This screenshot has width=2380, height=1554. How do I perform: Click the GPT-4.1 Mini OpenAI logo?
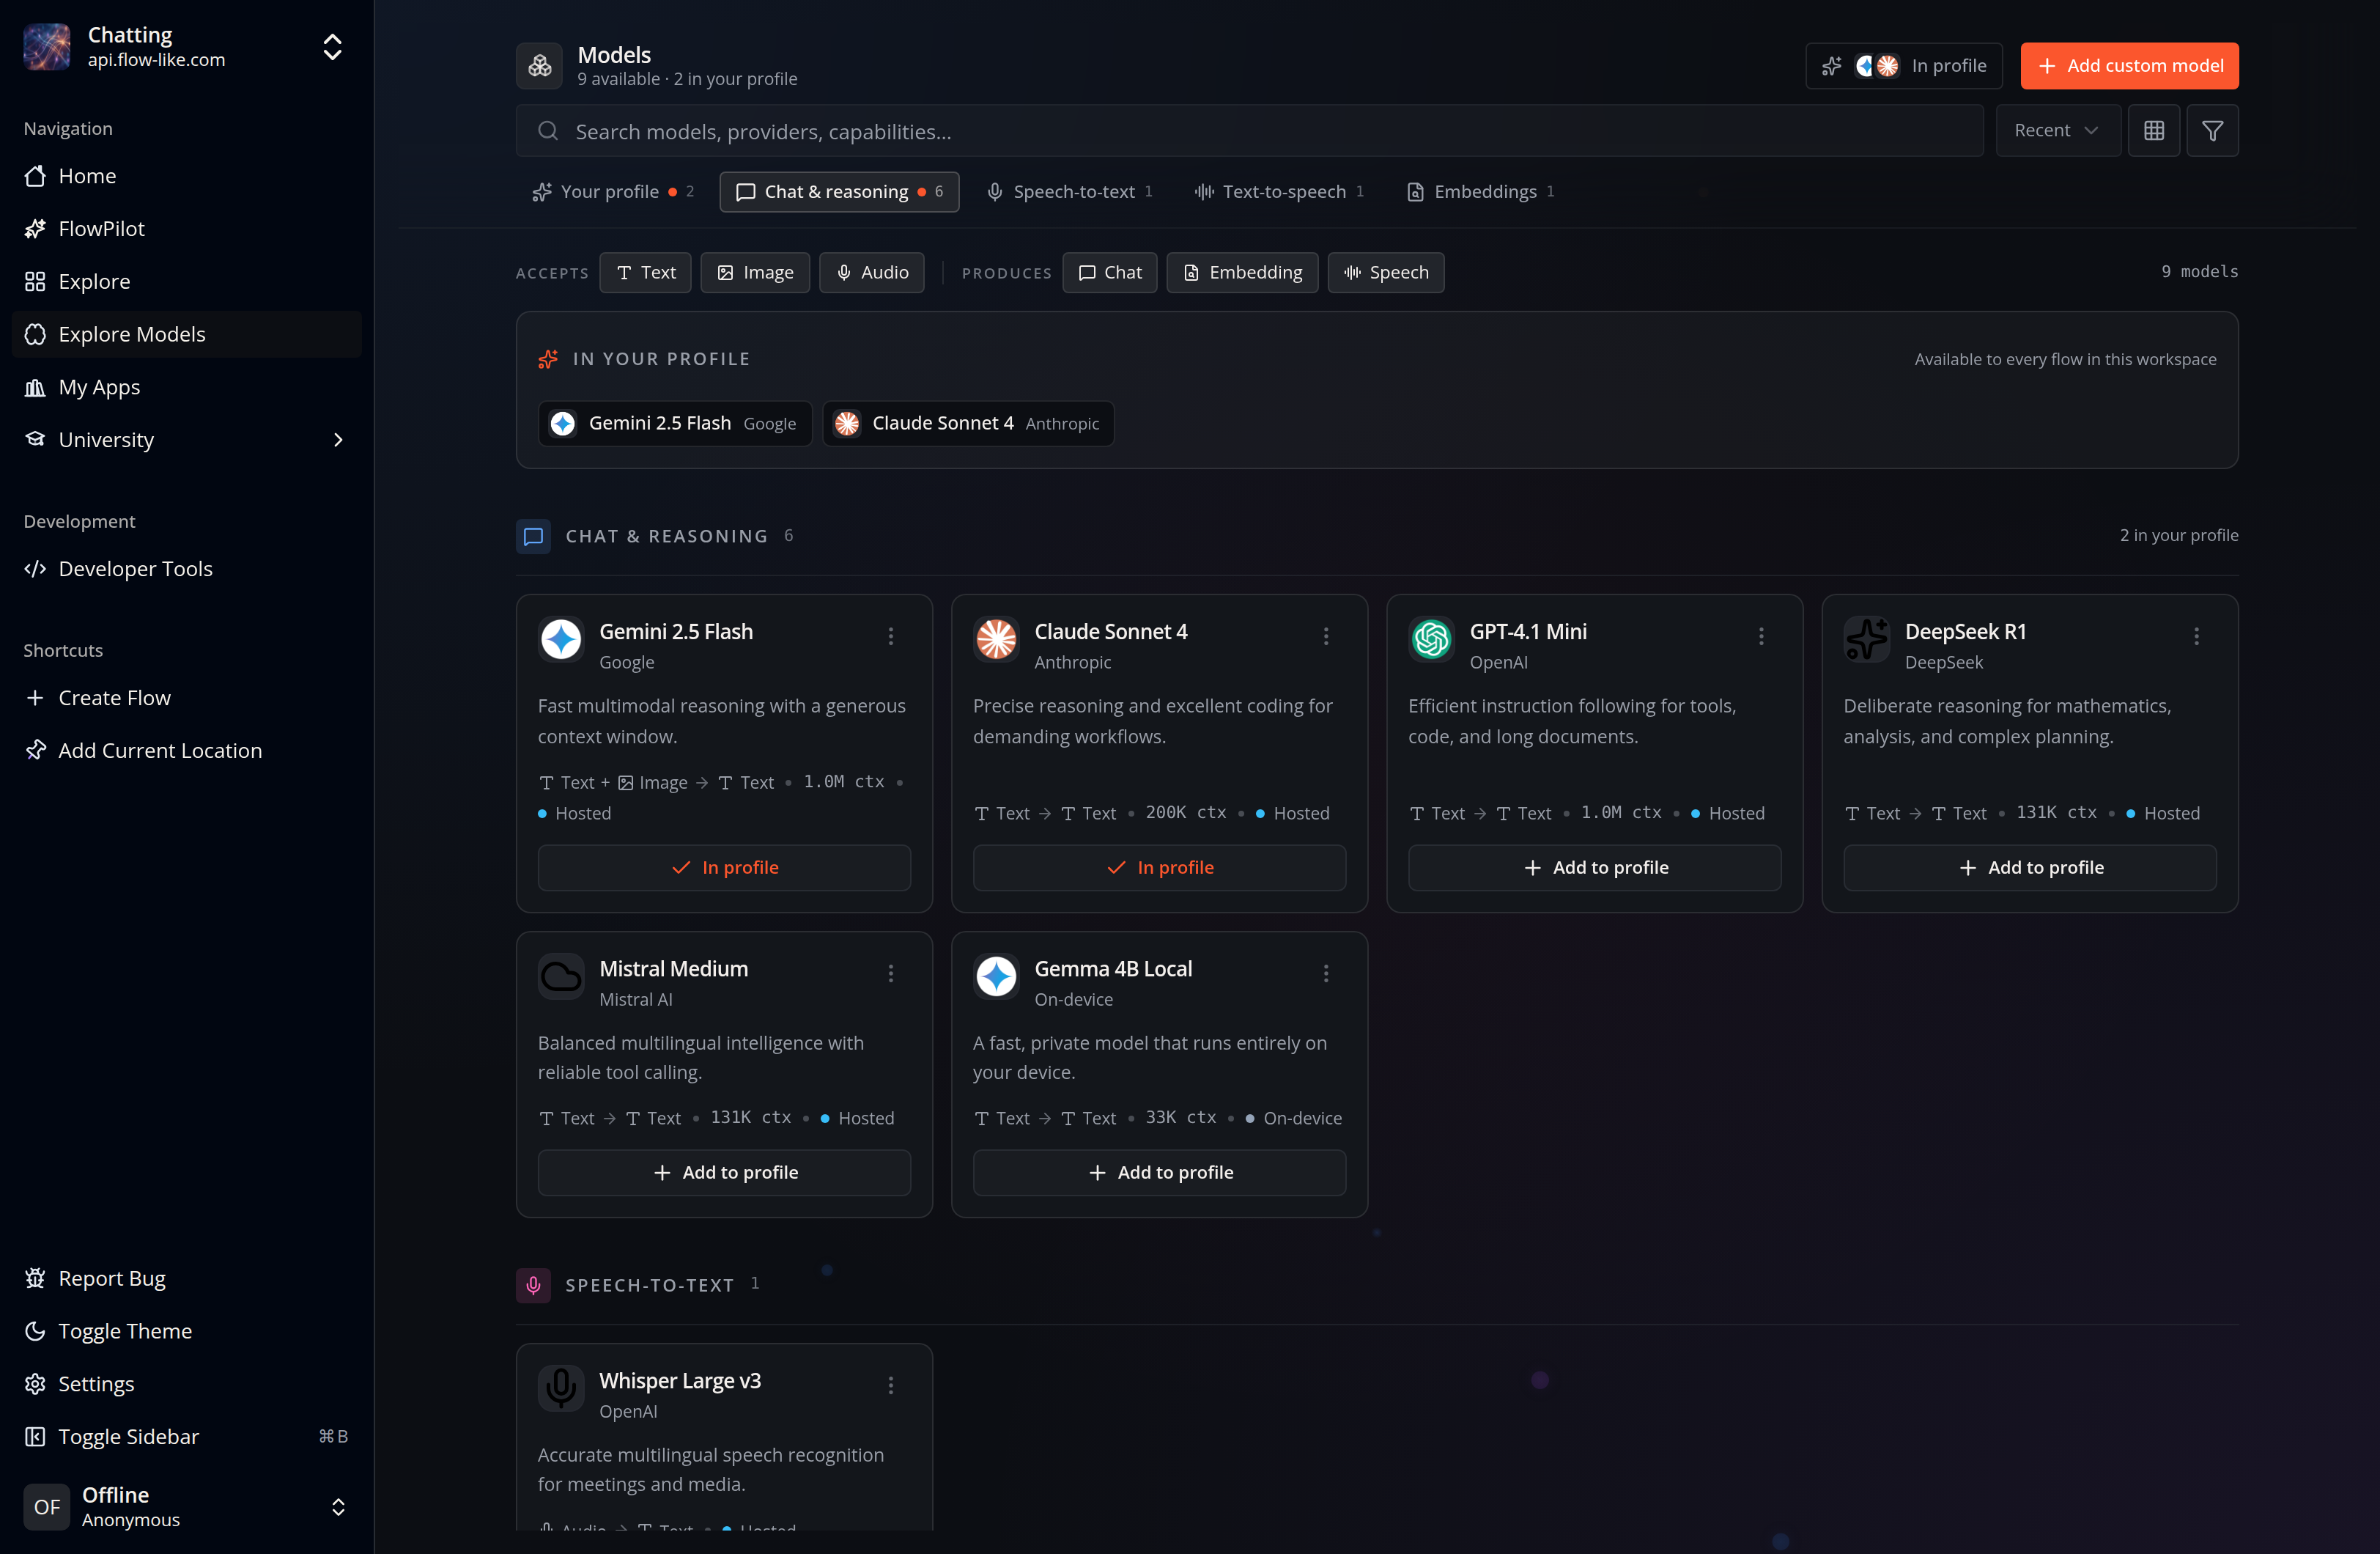coord(1431,638)
